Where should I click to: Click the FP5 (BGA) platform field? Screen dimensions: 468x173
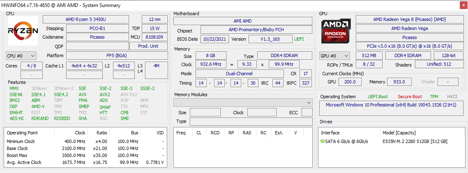[x=117, y=55]
